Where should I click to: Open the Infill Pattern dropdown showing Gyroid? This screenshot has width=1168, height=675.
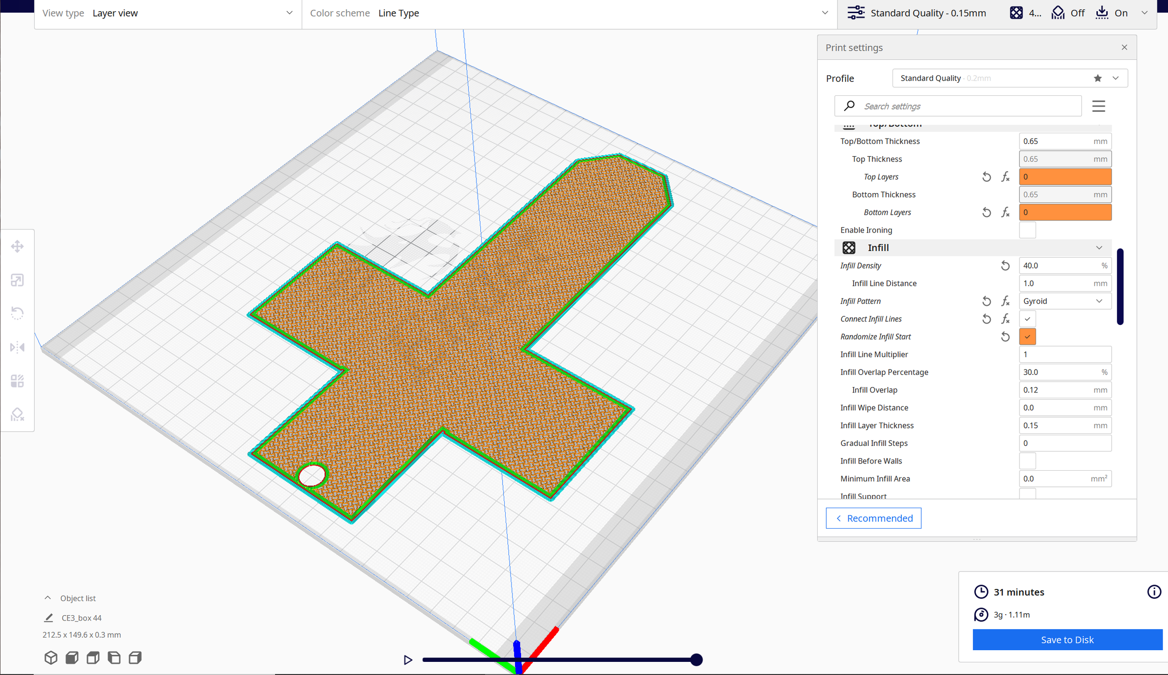point(1065,301)
